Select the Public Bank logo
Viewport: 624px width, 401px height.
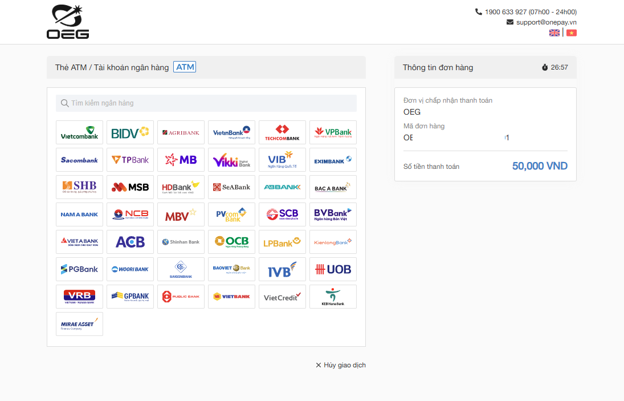point(181,297)
